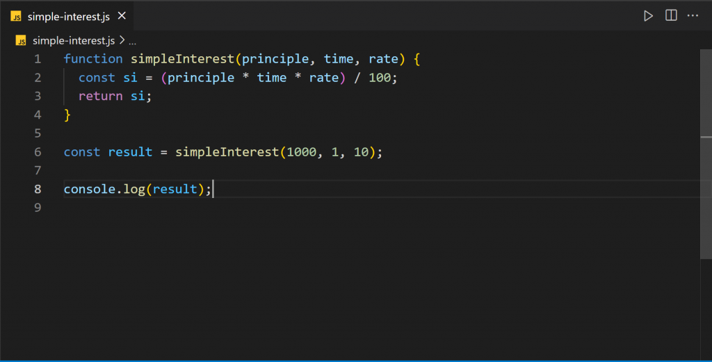The width and height of the screenshot is (712, 362).
Task: Click the number 100 on line 2
Action: click(380, 78)
